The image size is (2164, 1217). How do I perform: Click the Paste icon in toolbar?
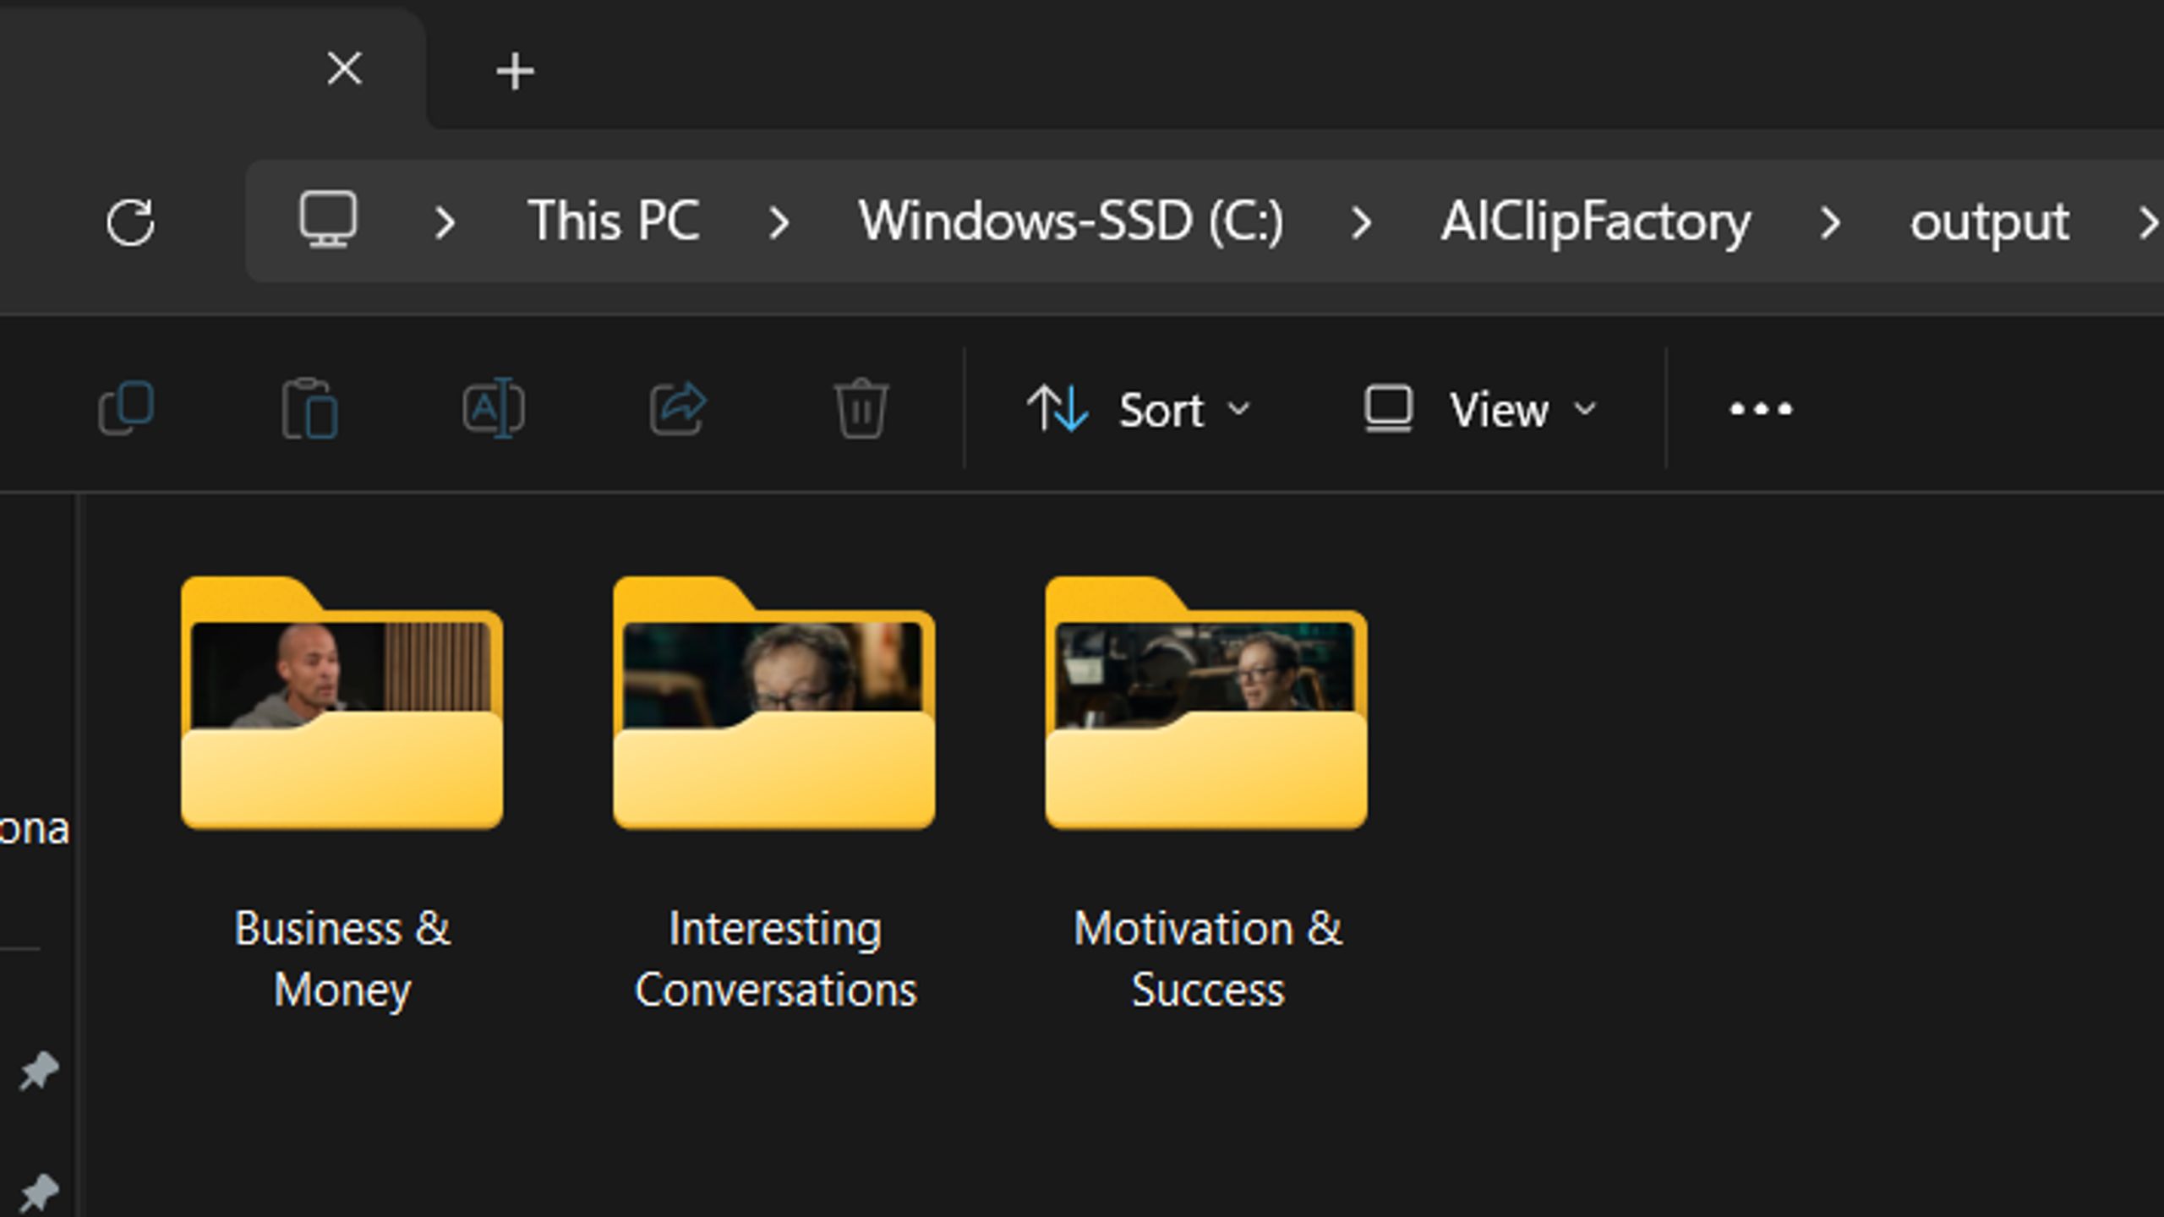(309, 408)
